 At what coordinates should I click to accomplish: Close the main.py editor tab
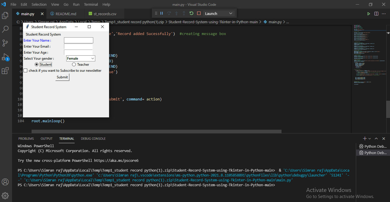coord(42,13)
